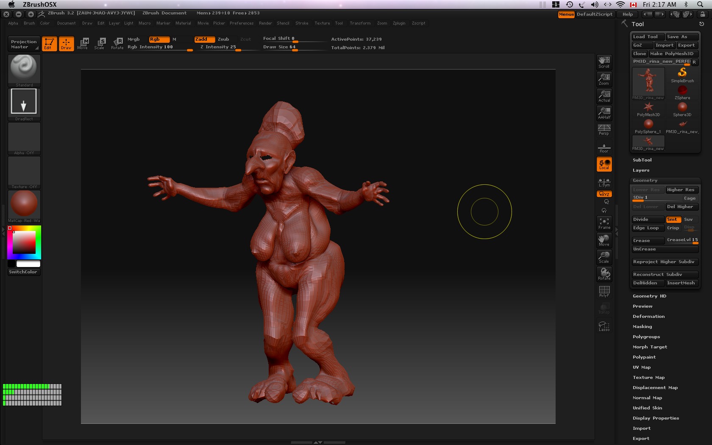This screenshot has height=445, width=712.
Task: Expand the Deformation section
Action: [x=648, y=316]
